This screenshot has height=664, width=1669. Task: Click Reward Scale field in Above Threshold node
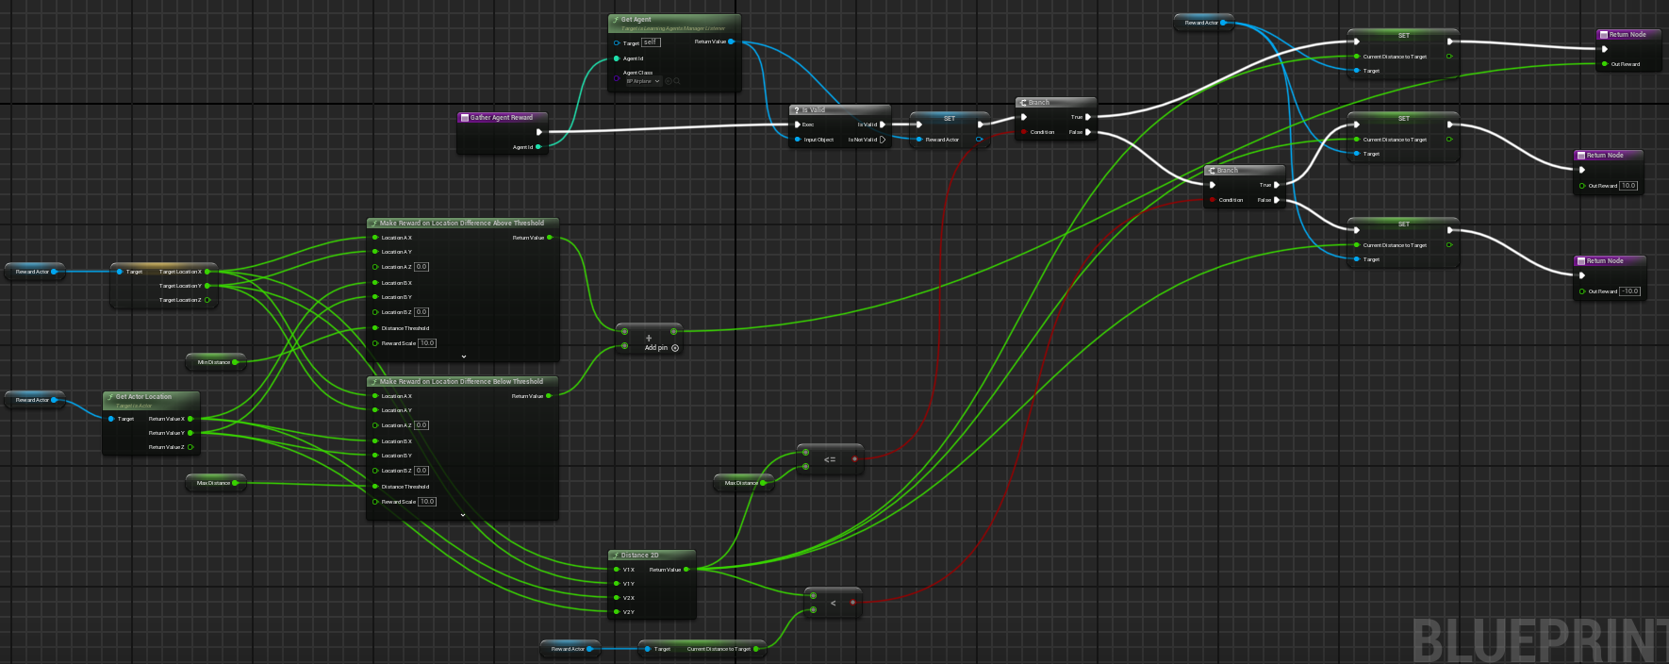click(x=427, y=343)
